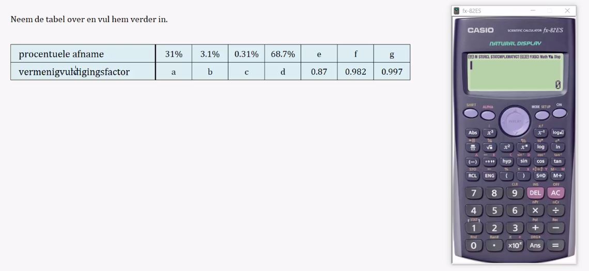Click the x squared key

coord(507,147)
